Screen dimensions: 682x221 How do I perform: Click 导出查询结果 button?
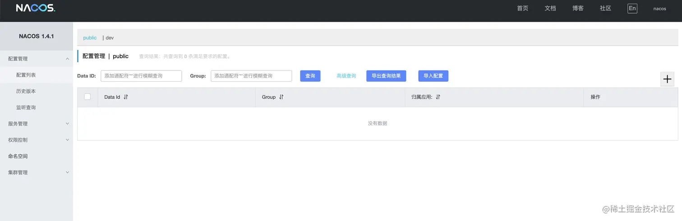(x=386, y=76)
